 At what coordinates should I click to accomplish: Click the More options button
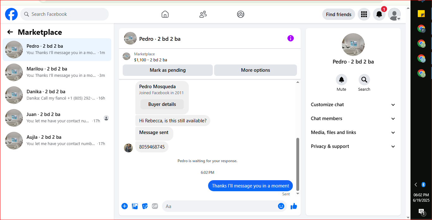click(x=256, y=70)
